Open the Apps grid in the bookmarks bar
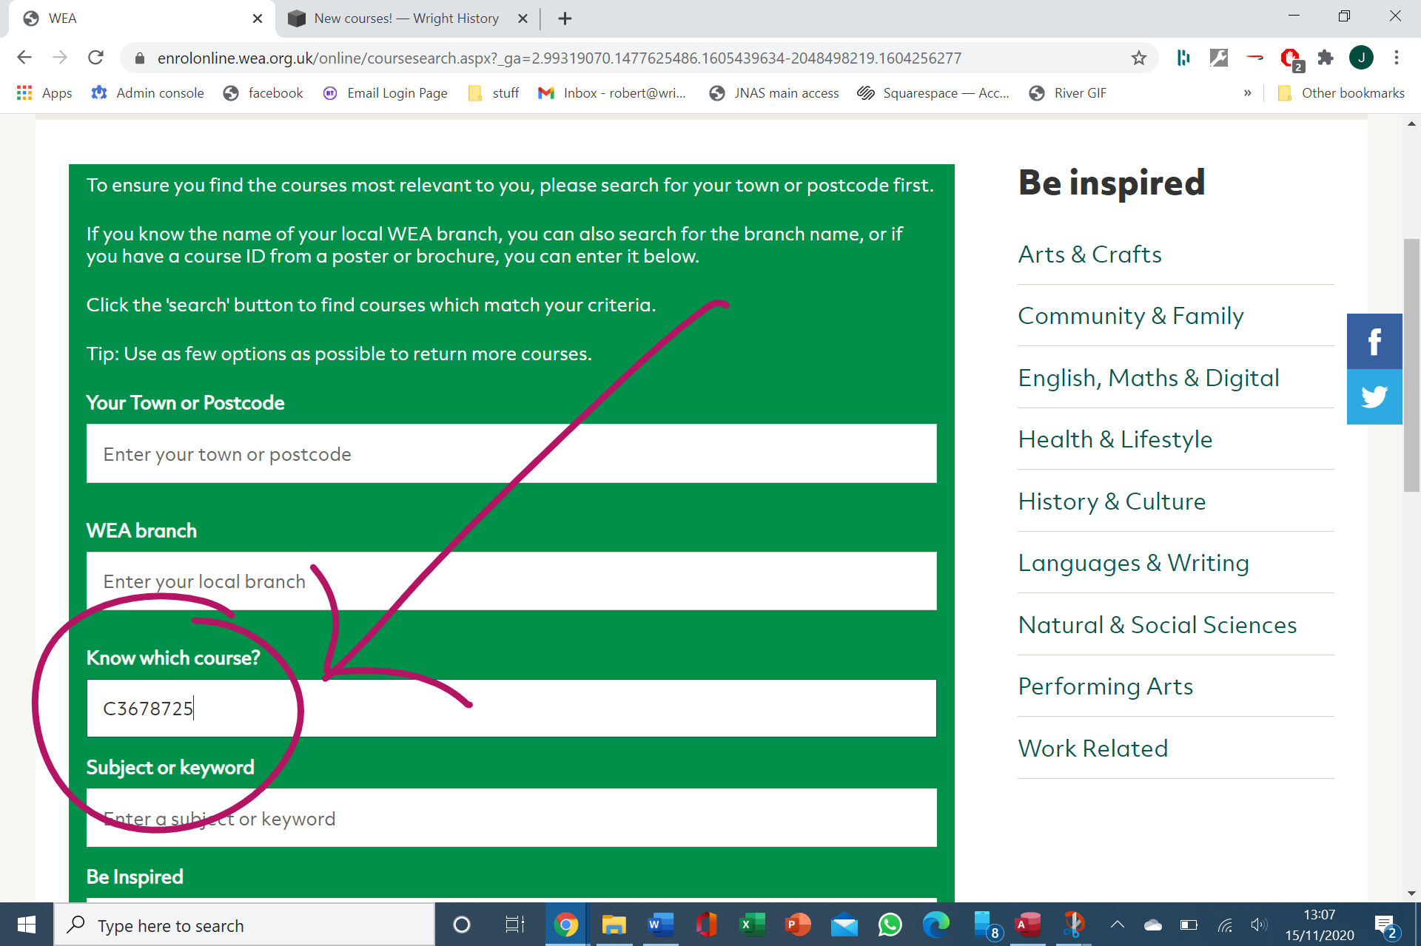 [44, 93]
